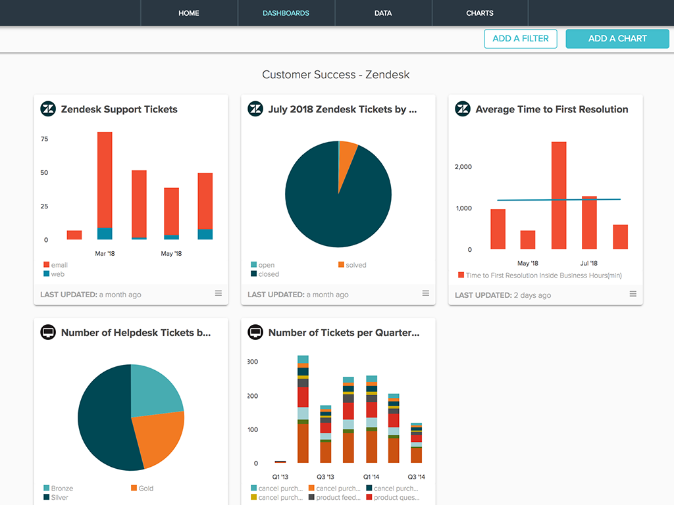Click ADD A FILTER
This screenshot has height=505, width=674.
[521, 39]
